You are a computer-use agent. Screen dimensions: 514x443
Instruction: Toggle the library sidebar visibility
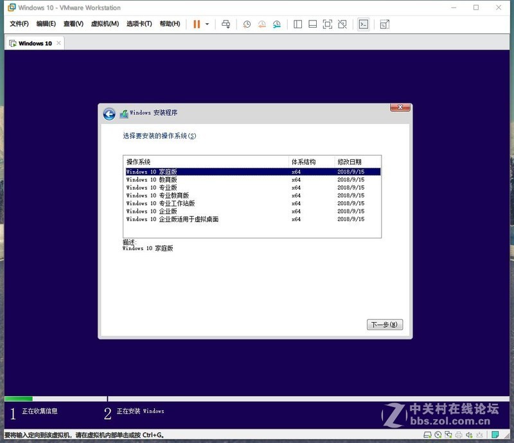(x=297, y=24)
